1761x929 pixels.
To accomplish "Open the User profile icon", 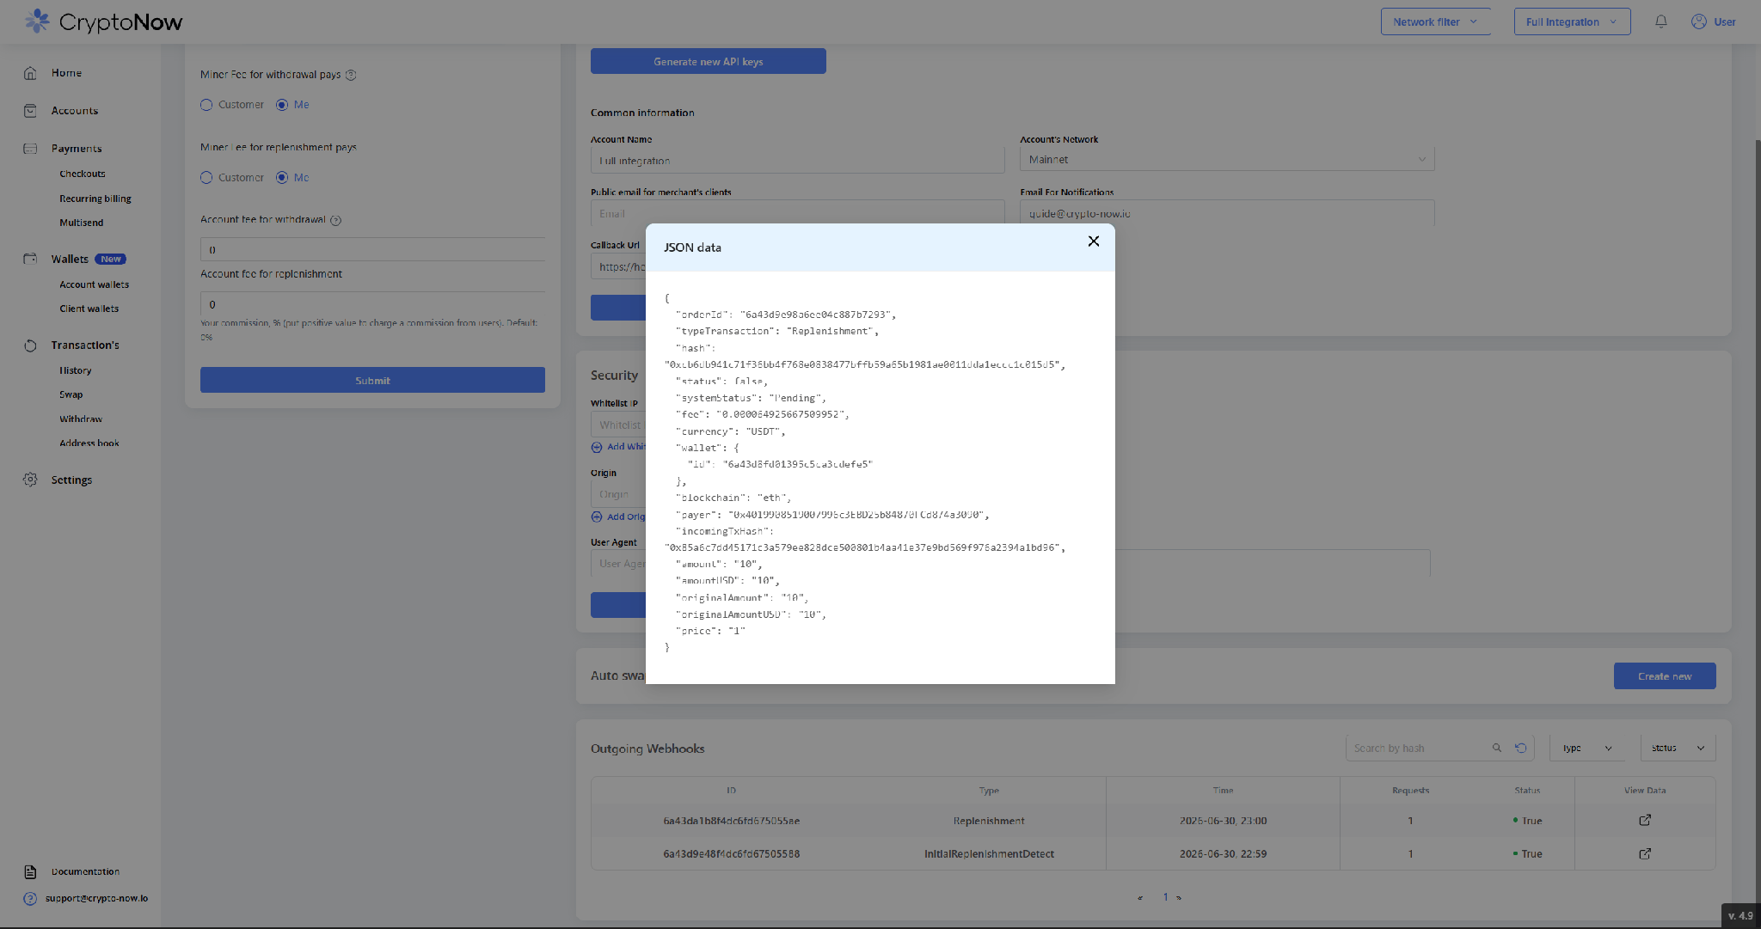I will point(1698,21).
